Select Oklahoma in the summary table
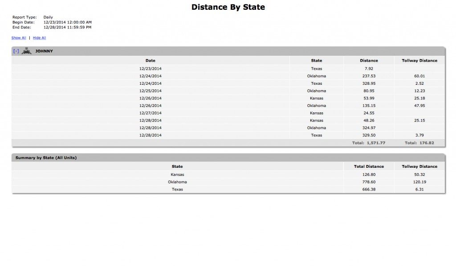The width and height of the screenshot is (456, 269). click(177, 182)
